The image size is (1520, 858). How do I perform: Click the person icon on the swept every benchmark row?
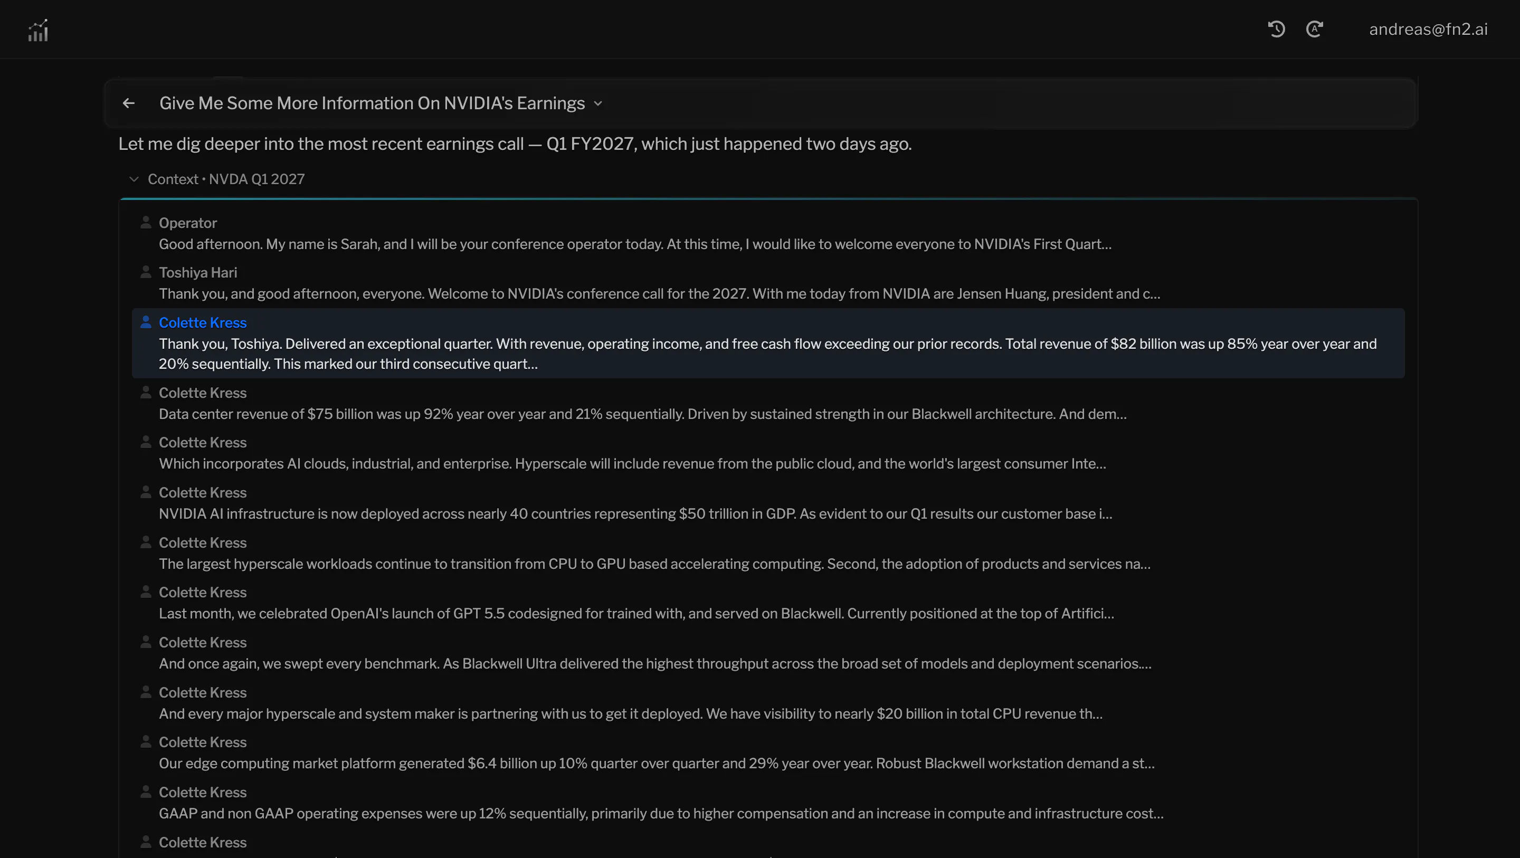tap(146, 642)
